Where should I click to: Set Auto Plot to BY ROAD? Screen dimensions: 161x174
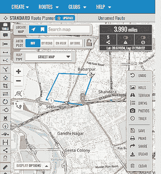[x=47, y=43]
